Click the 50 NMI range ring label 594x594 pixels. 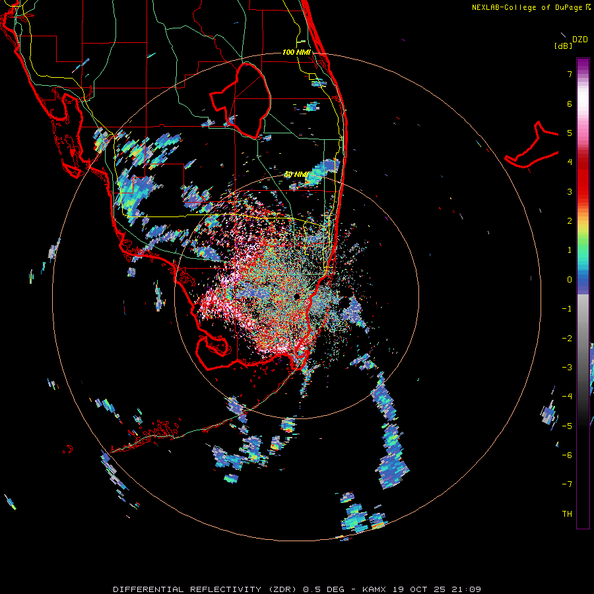[x=296, y=174]
